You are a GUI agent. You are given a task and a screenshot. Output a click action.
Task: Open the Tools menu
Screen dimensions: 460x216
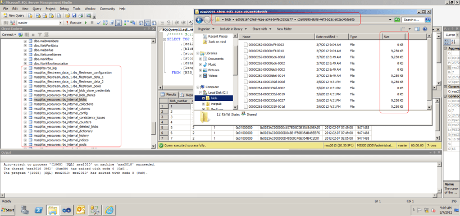(76, 9)
